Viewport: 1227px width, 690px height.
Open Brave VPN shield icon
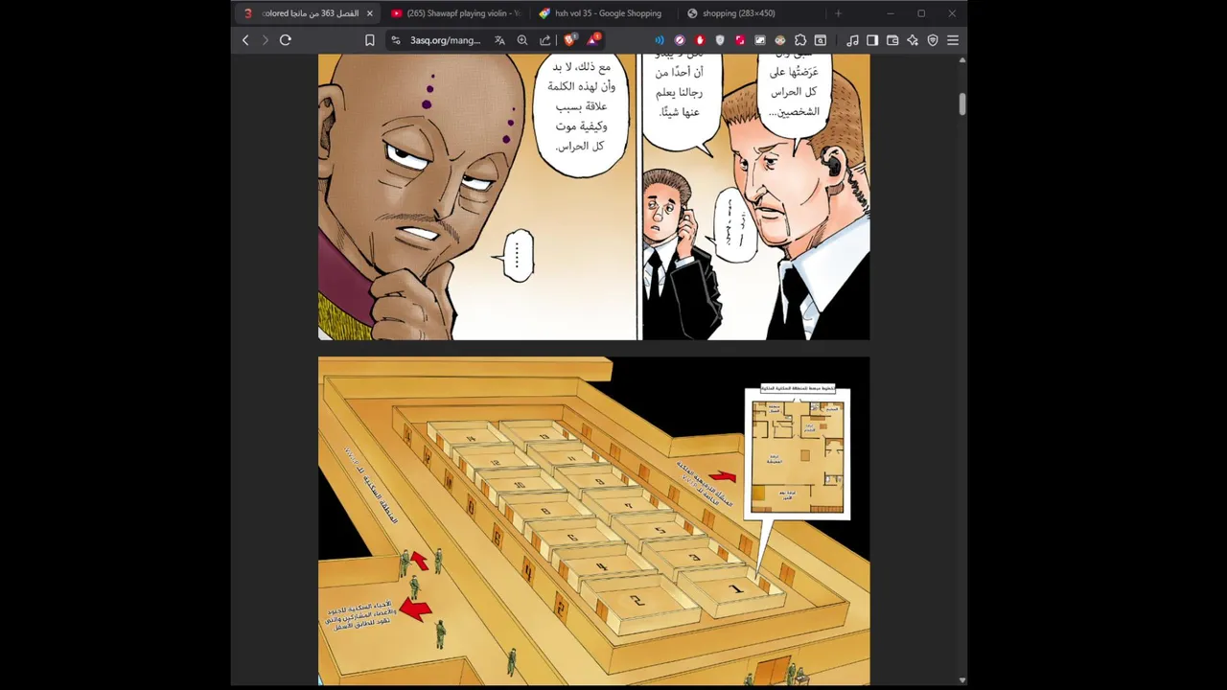(933, 40)
